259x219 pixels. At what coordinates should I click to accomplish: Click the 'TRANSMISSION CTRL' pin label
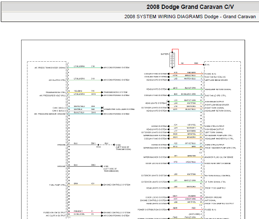tap(56, 93)
